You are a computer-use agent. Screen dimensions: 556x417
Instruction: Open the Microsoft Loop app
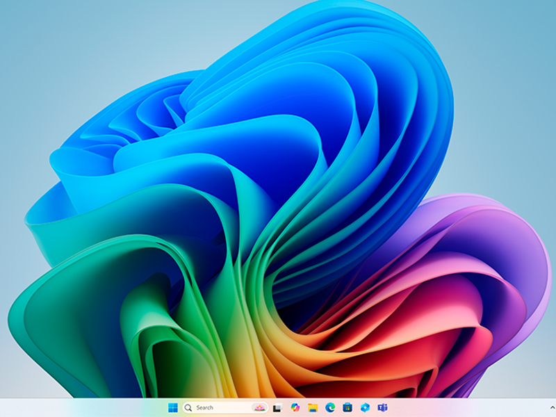click(366, 408)
